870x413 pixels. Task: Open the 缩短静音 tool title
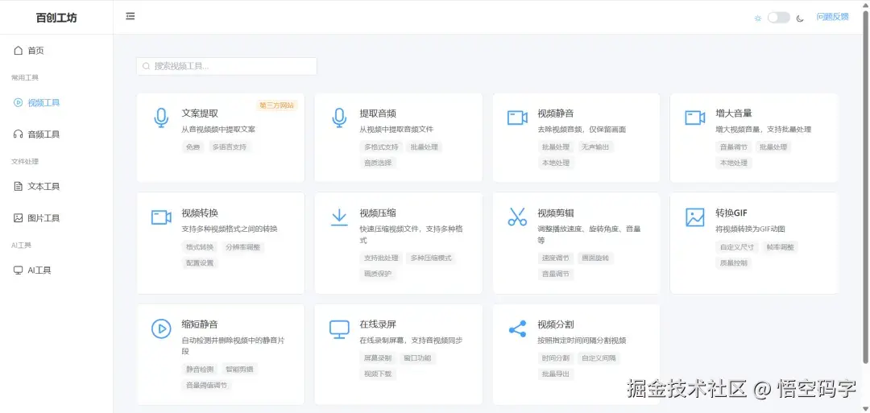coord(200,324)
